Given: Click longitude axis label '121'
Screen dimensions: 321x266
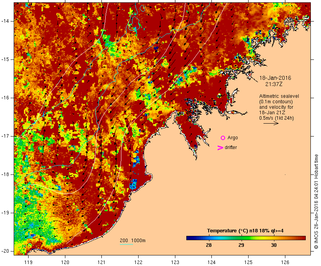Looking at the screenshot, I should pos(102,262).
